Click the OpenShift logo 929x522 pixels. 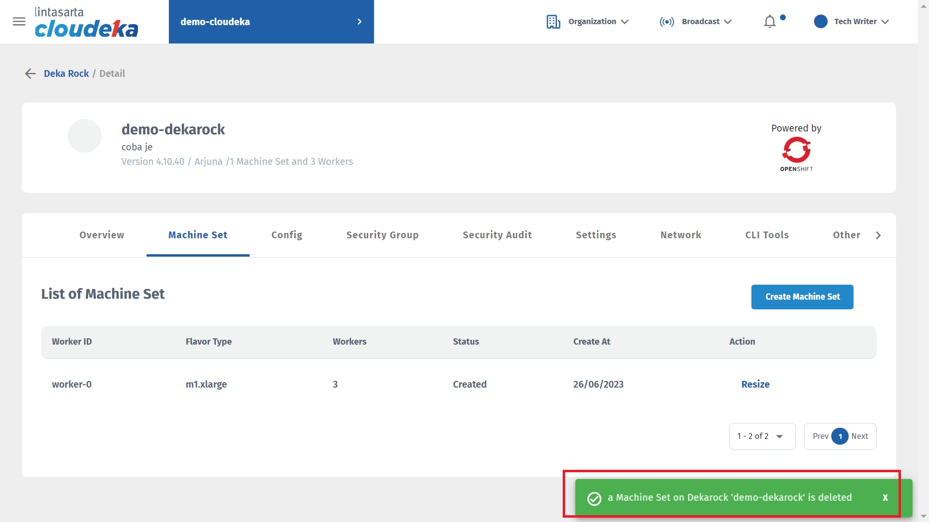796,154
